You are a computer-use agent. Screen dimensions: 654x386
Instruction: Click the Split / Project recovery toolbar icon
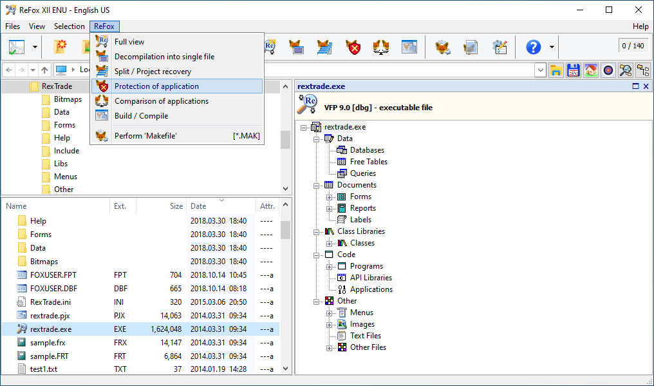pos(324,47)
